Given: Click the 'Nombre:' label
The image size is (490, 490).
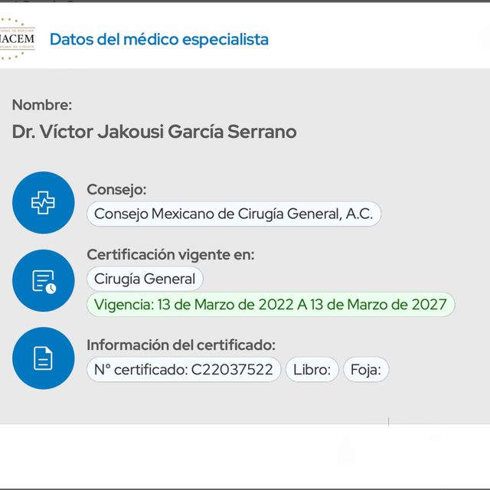Looking at the screenshot, I should (42, 105).
